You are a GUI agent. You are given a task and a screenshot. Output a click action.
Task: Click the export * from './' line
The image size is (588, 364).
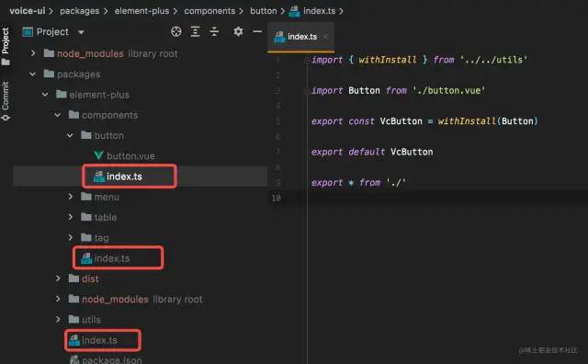click(x=358, y=183)
